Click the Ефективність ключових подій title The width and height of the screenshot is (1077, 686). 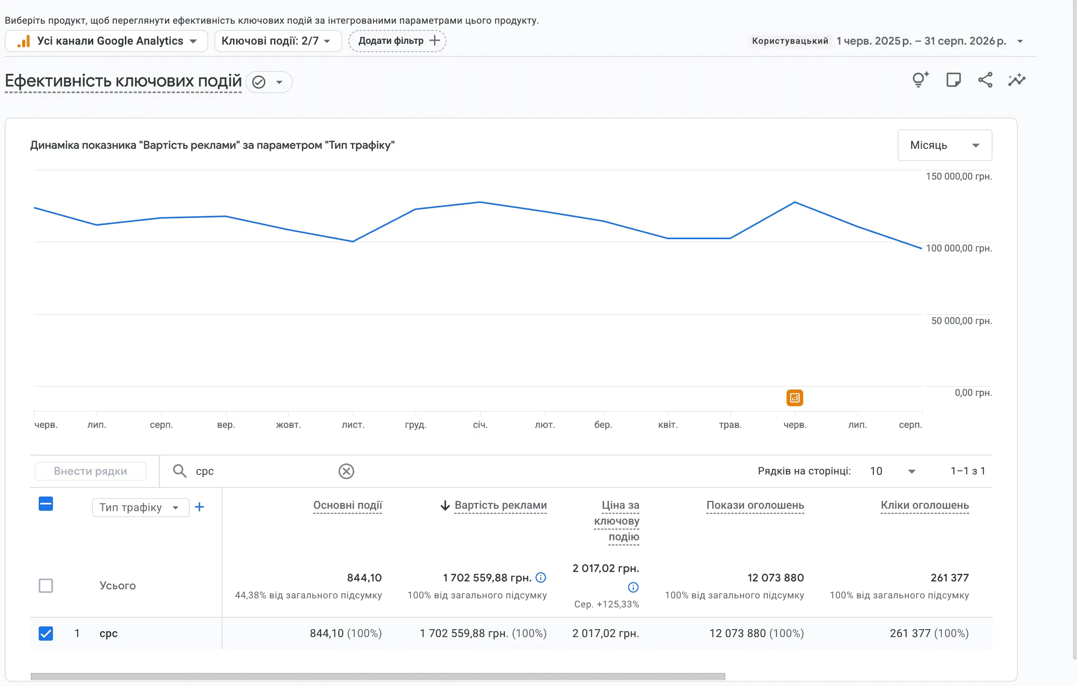click(x=123, y=81)
